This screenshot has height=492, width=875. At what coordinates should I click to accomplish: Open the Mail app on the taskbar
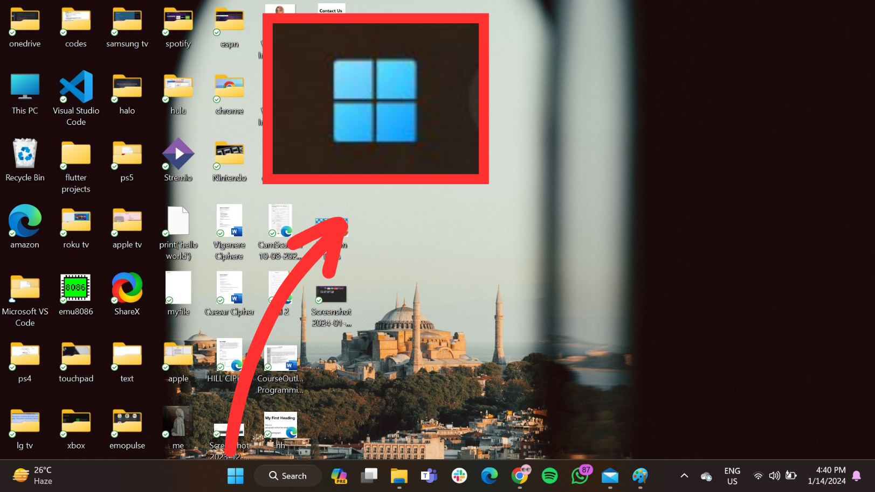[610, 476]
